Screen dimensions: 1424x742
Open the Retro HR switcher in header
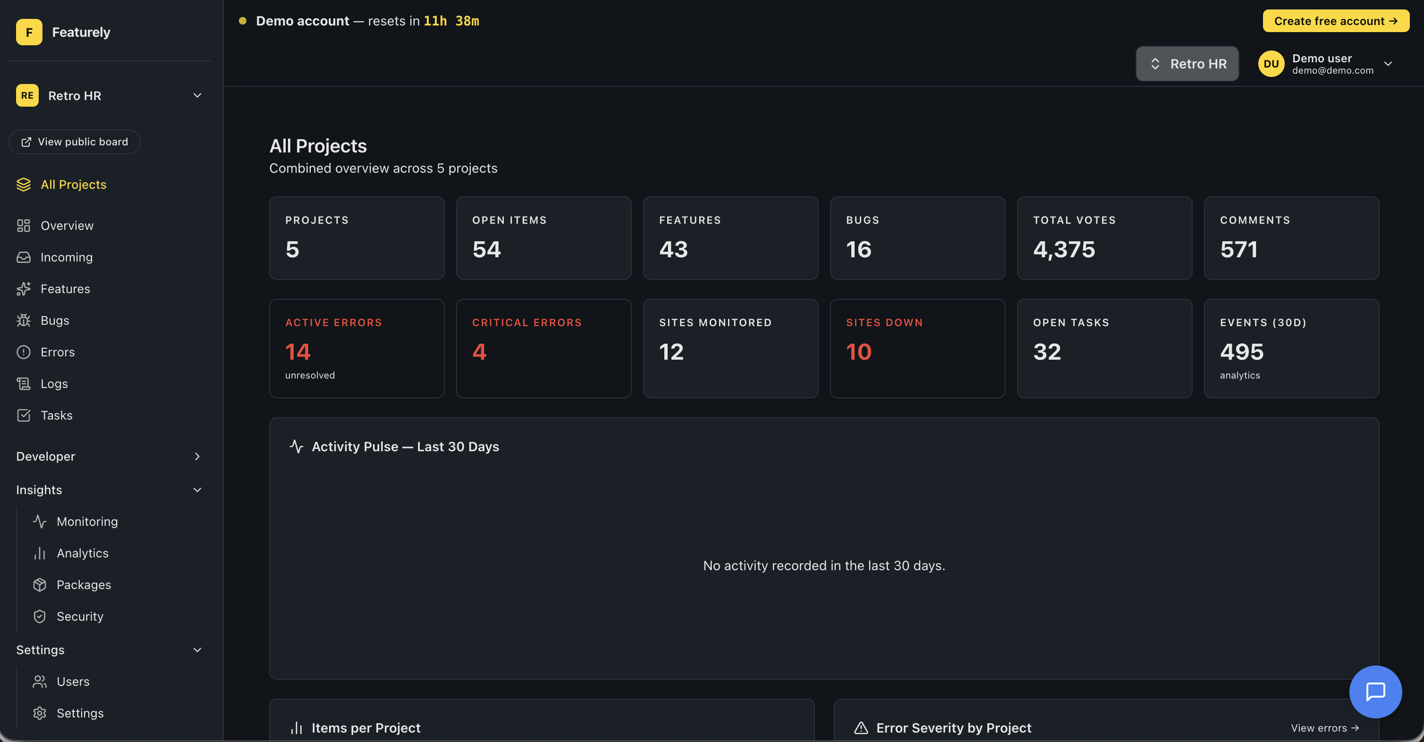[x=1187, y=64]
